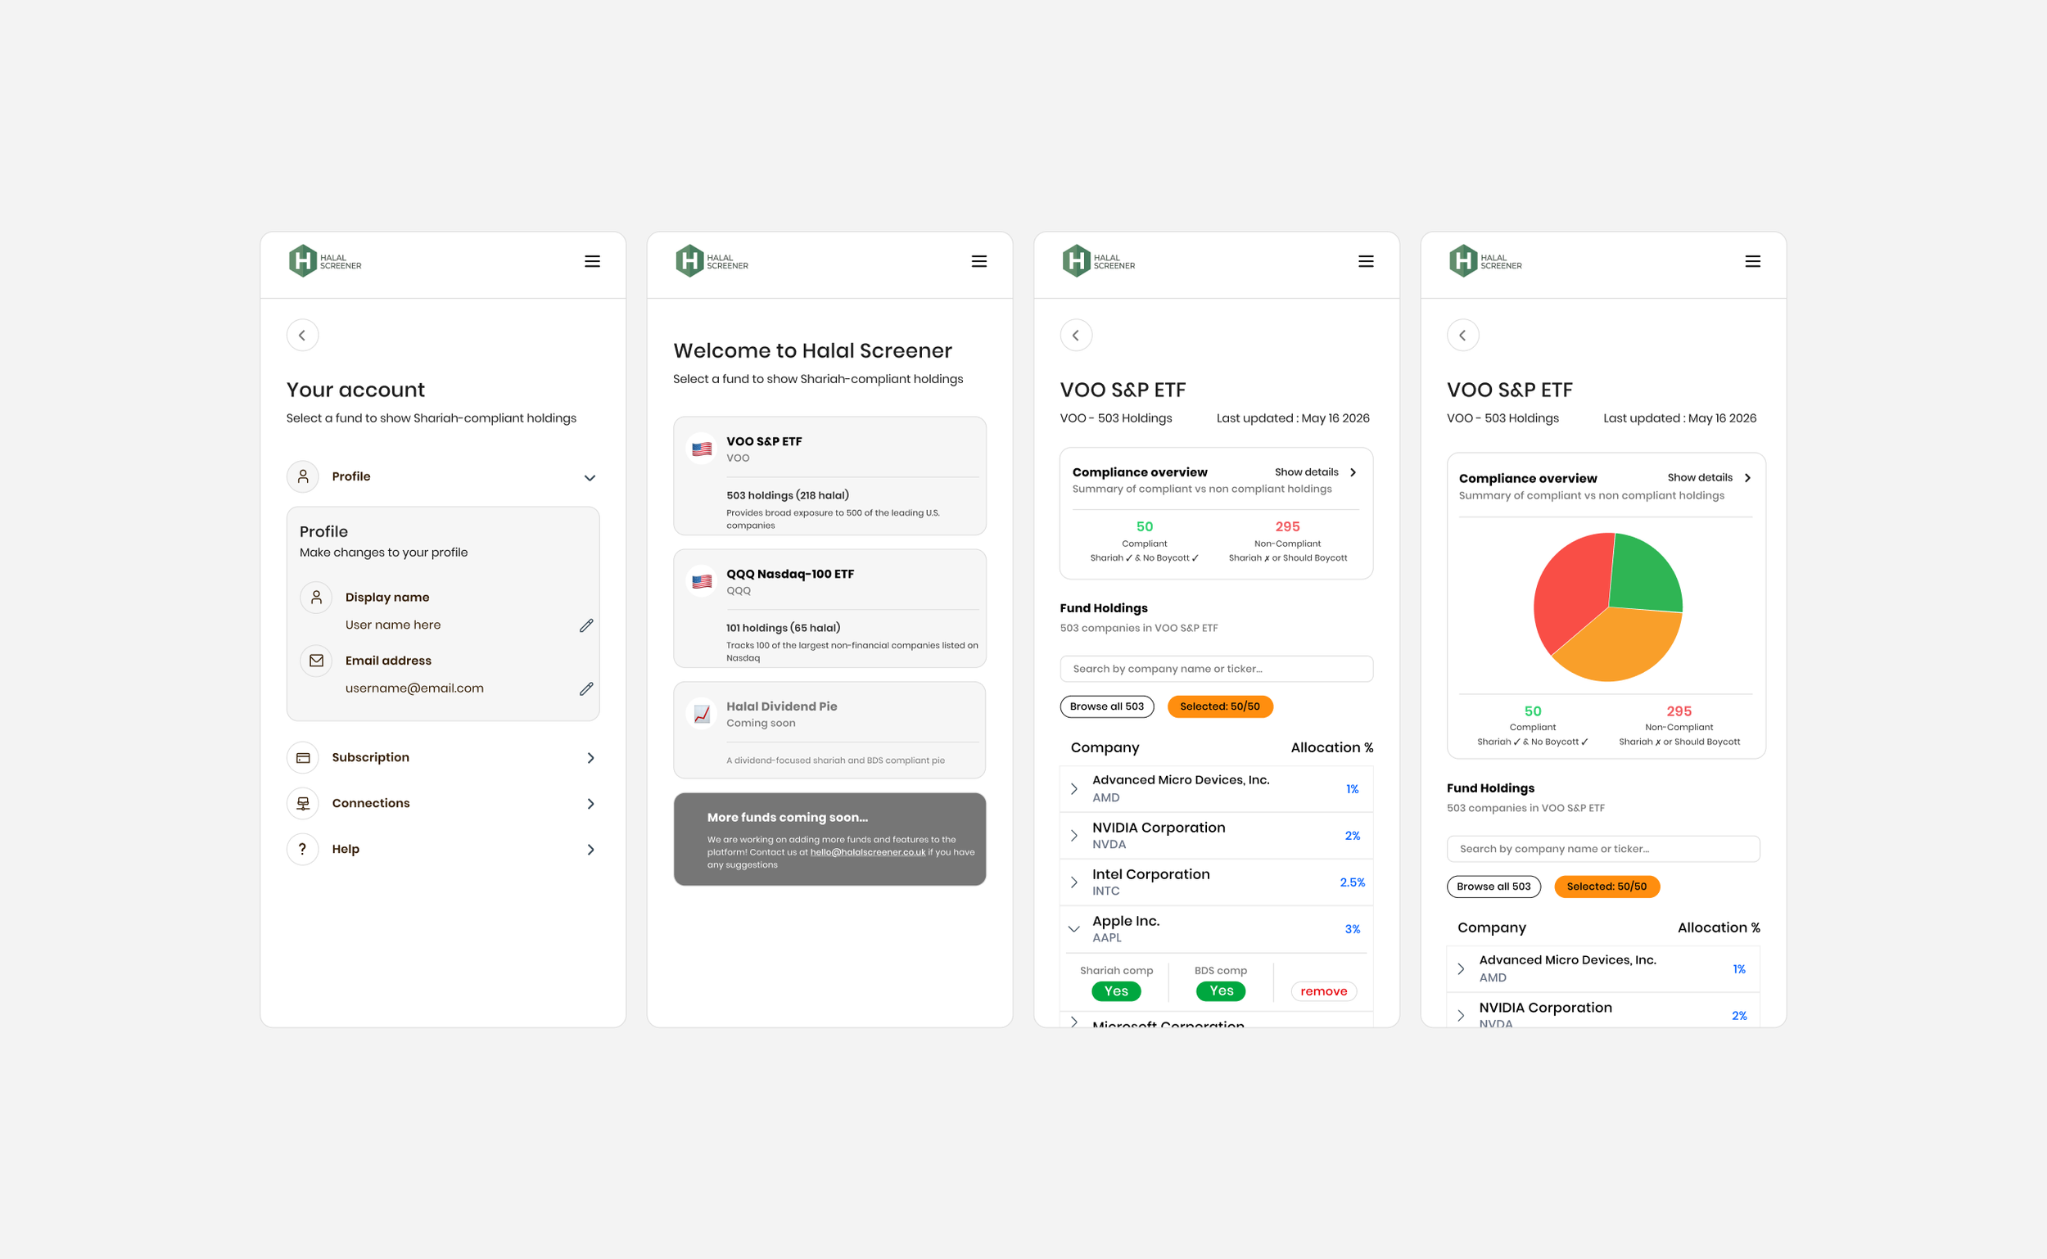Click chart icon on Halal Dividend Pie card
Image resolution: width=2047 pixels, height=1259 pixels.
pos(702,714)
